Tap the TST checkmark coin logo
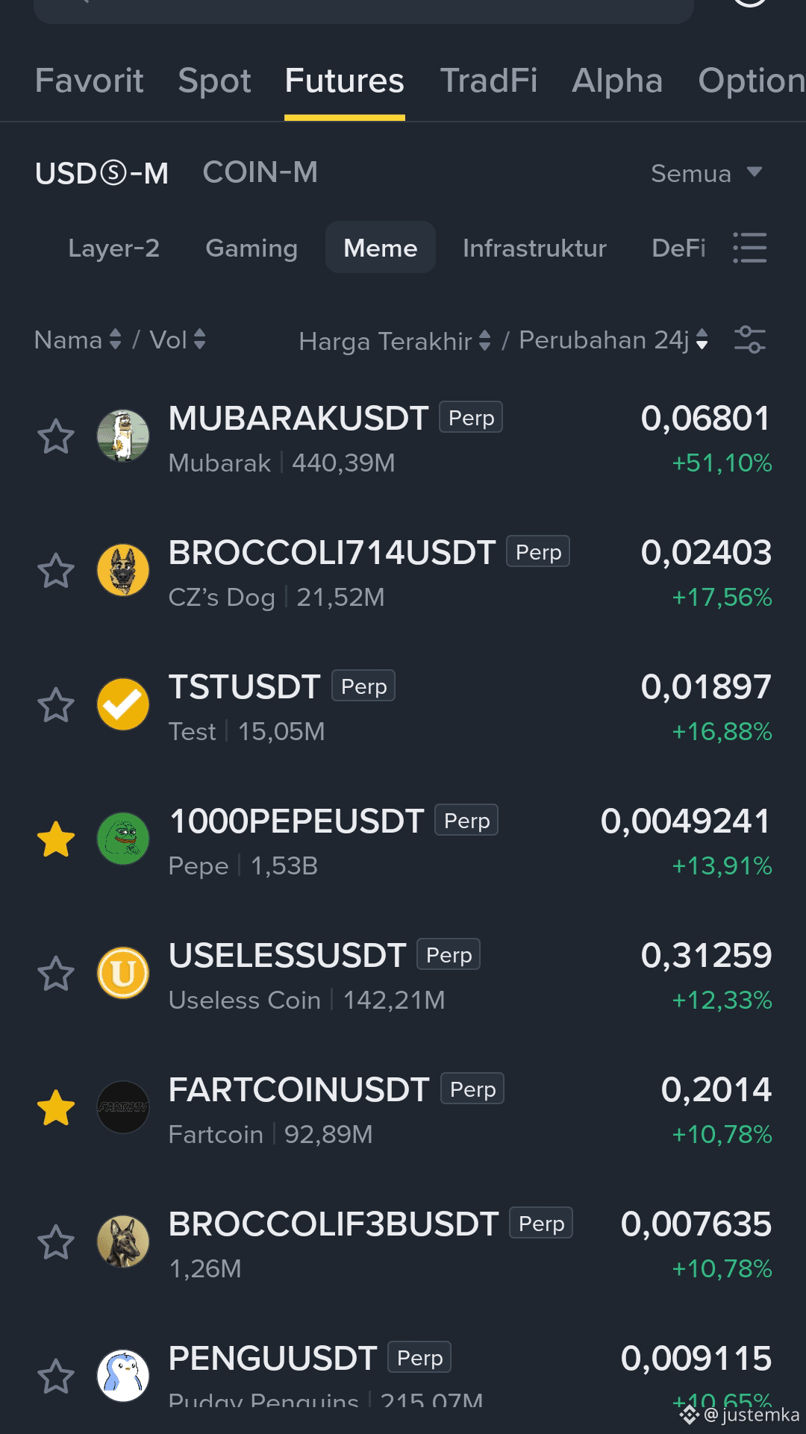Screen dimensions: 806x1434 coord(123,704)
